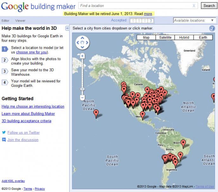Click the 'Argentina' map label
This screenshot has height=192, width=218.
click(x=171, y=170)
